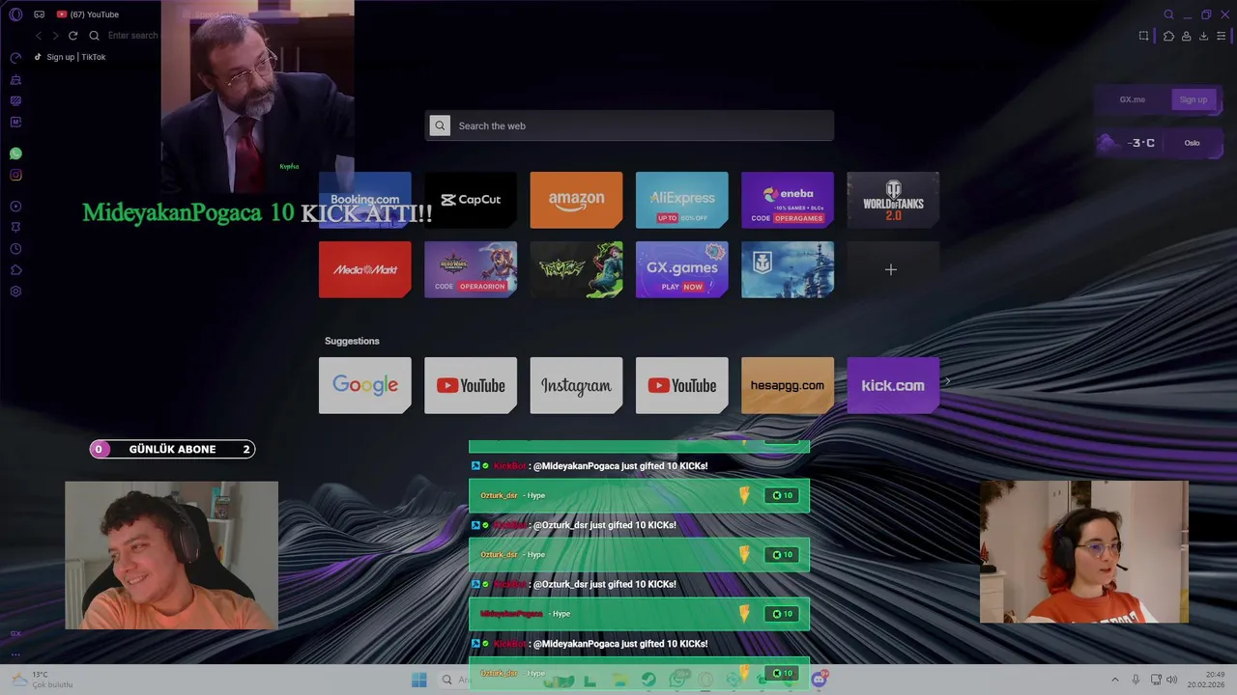Screen dimensions: 1237x695
Task: Open the World of Tanks speed dial tile
Action: [893, 200]
